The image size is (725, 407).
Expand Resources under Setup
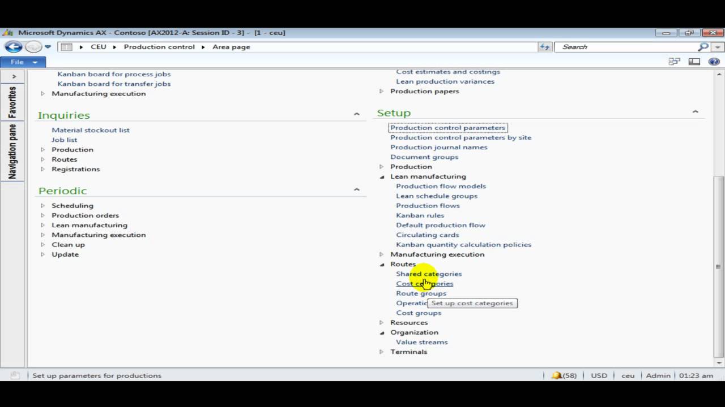coord(381,323)
